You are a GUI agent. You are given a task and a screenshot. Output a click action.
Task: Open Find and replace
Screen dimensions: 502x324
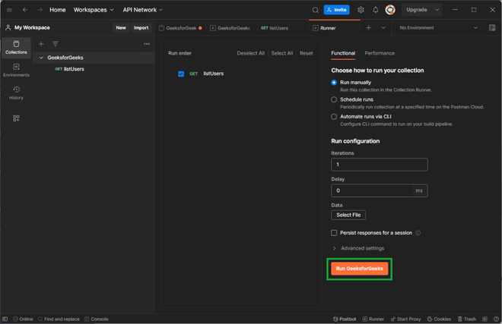tap(59, 319)
